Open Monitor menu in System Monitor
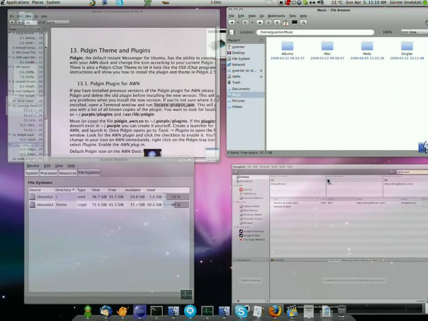Screen dimensions: 428x321 (x=33, y=166)
